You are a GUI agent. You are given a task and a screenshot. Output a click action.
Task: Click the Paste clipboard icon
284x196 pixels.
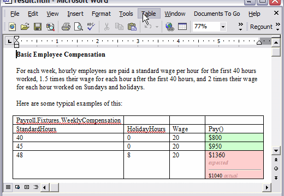132,27
